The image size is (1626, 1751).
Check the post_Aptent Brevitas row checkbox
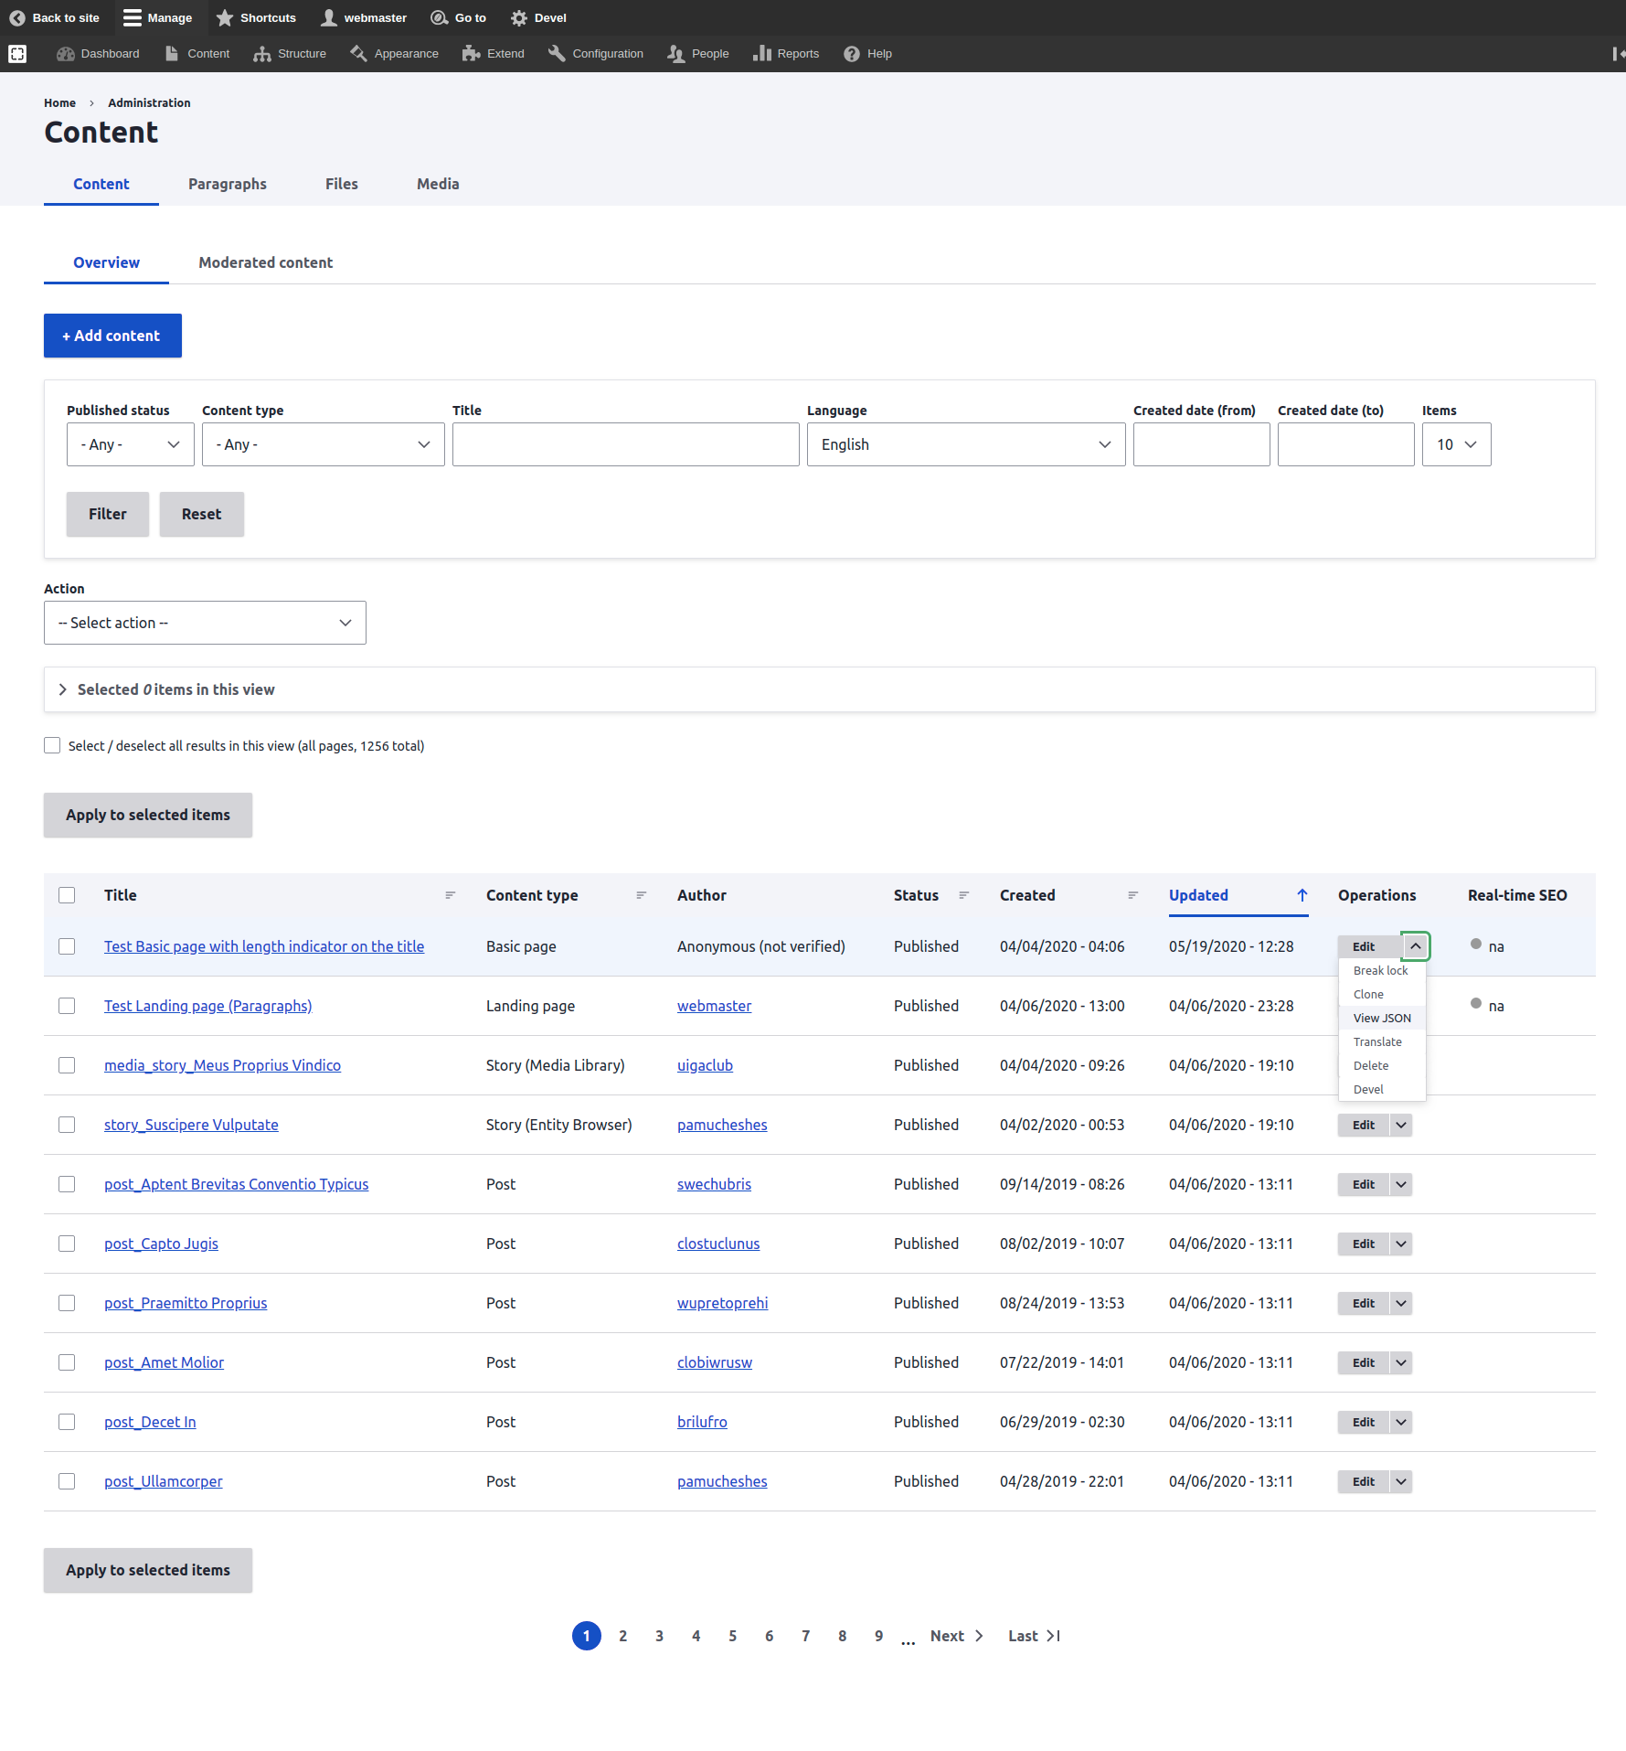click(67, 1185)
